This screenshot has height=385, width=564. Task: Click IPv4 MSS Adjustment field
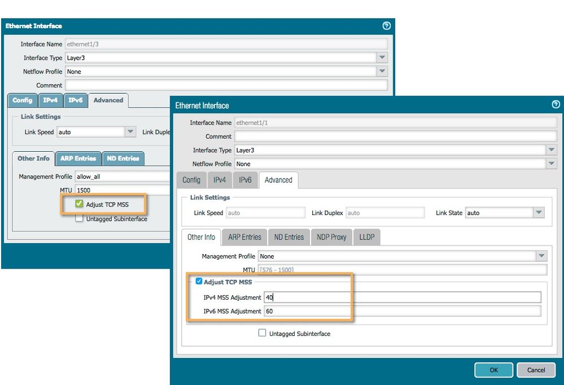pos(402,297)
